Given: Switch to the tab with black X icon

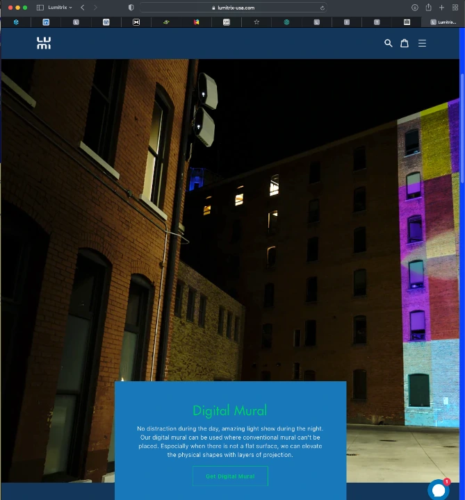Looking at the screenshot, I should tap(136, 22).
